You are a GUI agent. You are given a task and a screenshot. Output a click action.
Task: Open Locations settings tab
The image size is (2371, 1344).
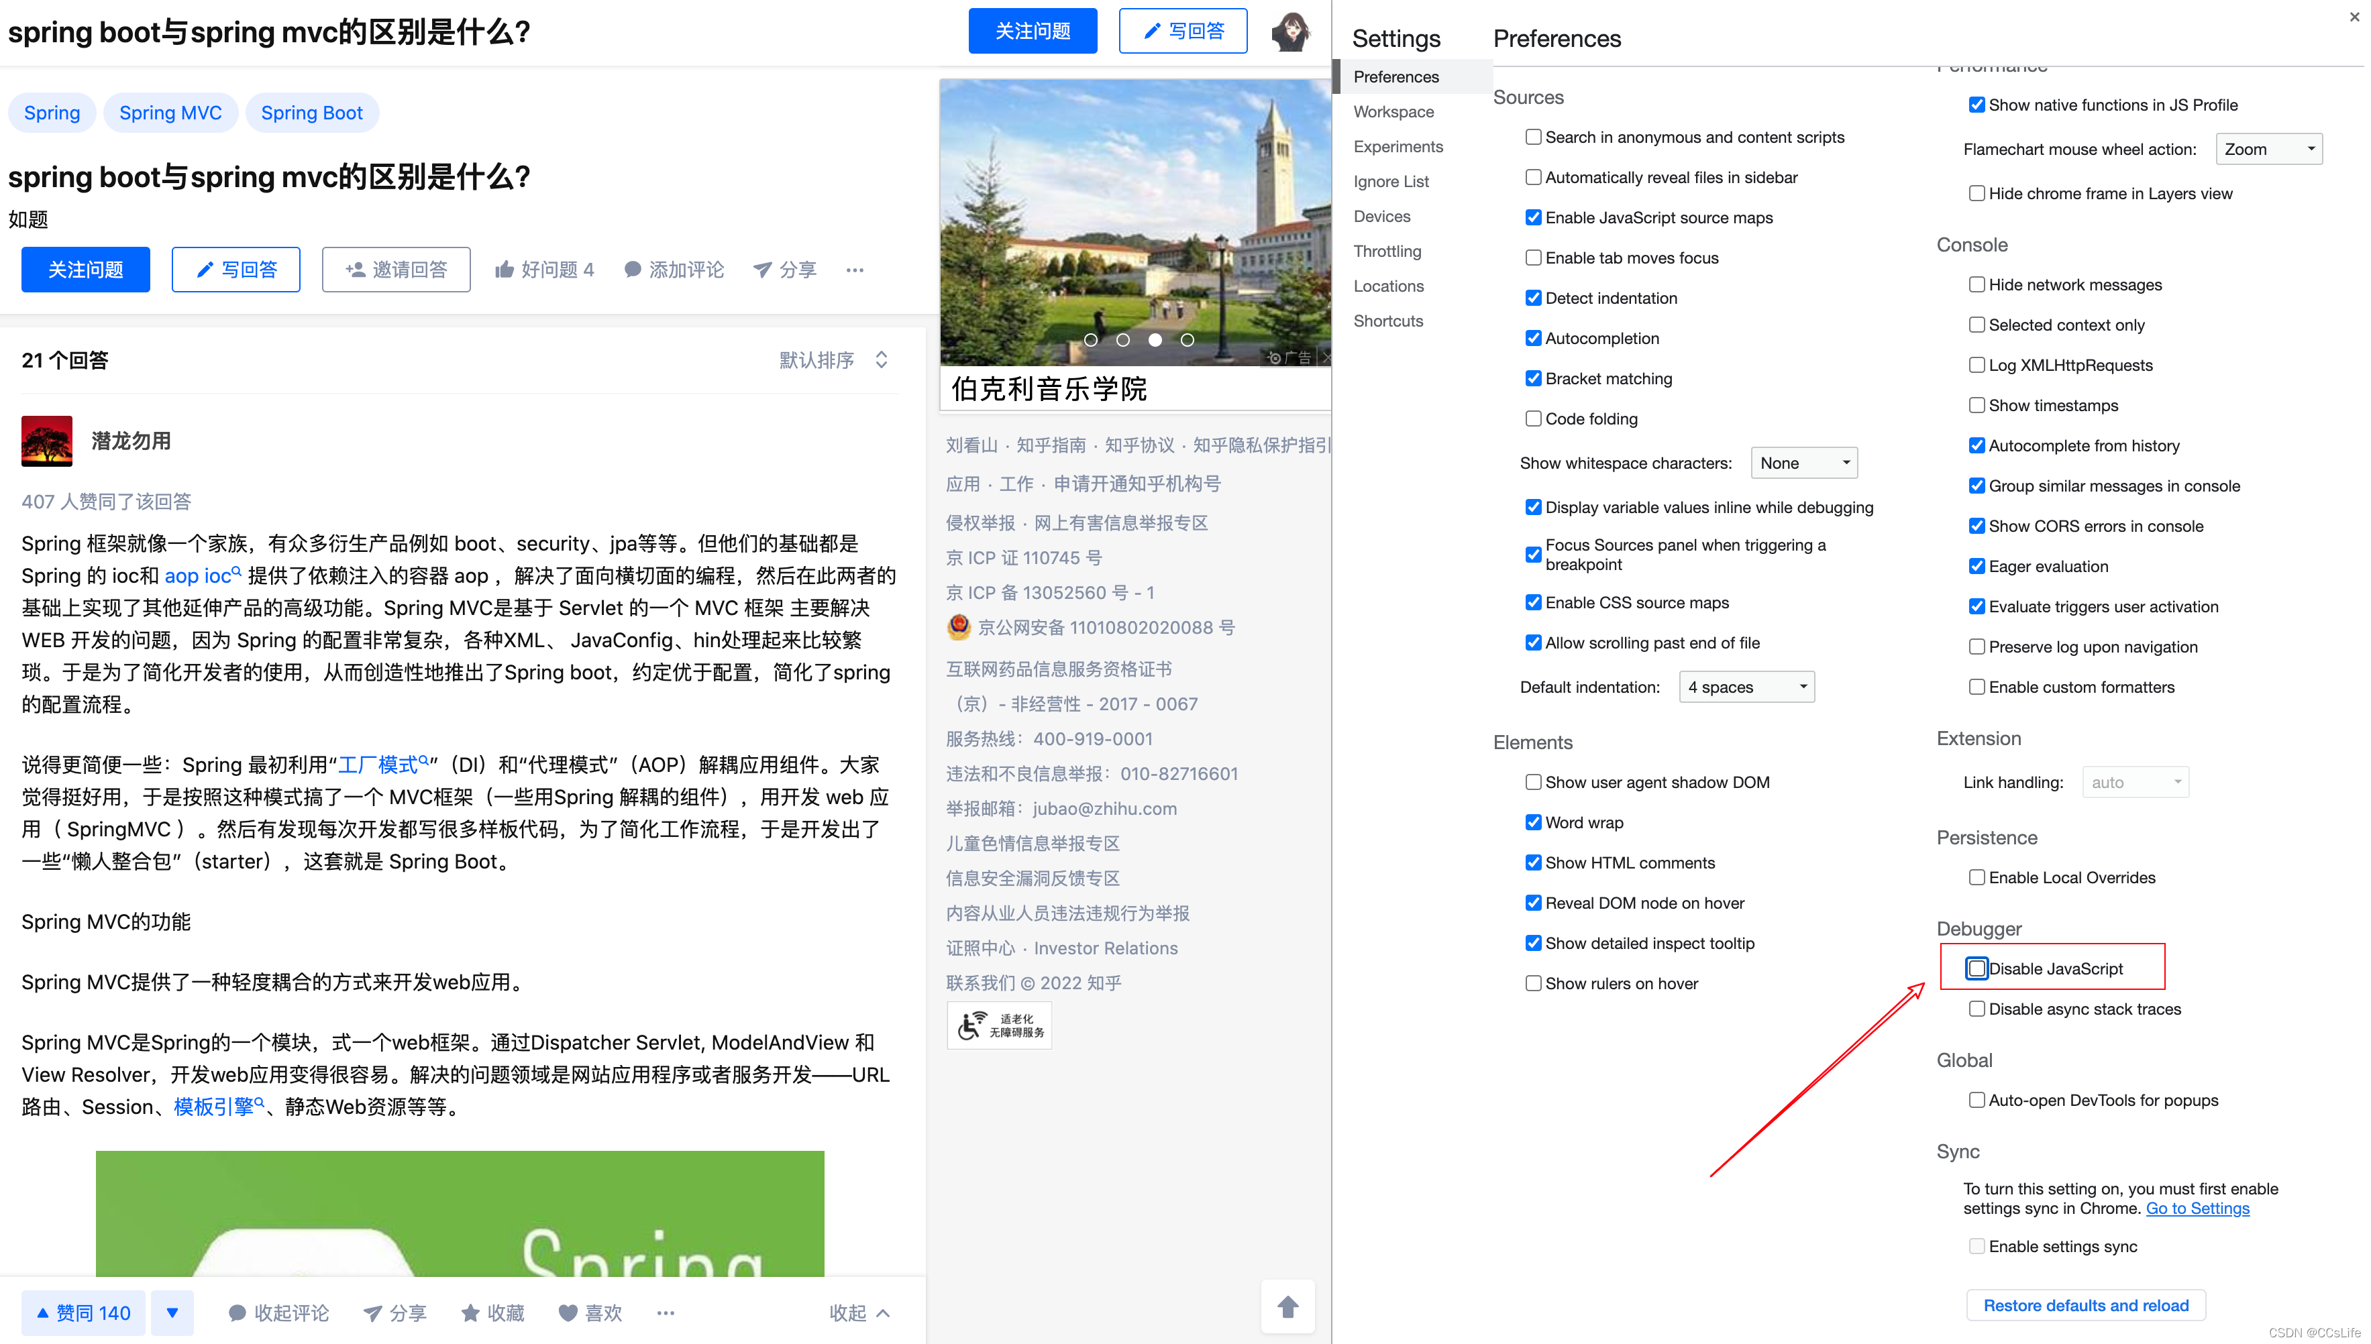[1389, 286]
